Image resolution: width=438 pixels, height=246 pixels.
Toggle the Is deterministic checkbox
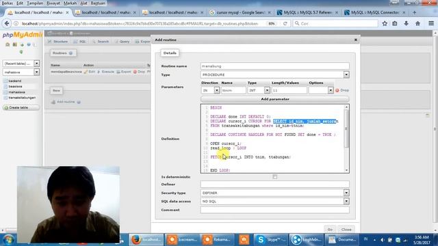(x=275, y=177)
